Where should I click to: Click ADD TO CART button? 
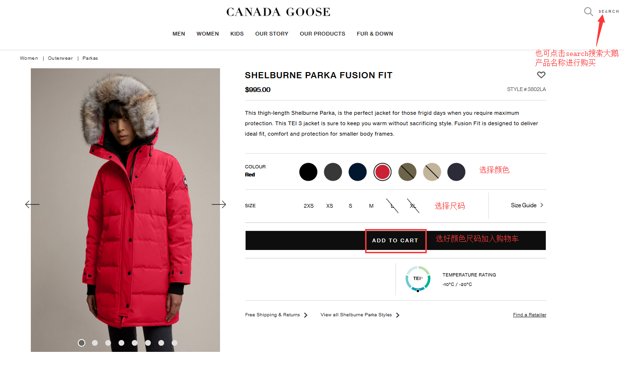(395, 240)
